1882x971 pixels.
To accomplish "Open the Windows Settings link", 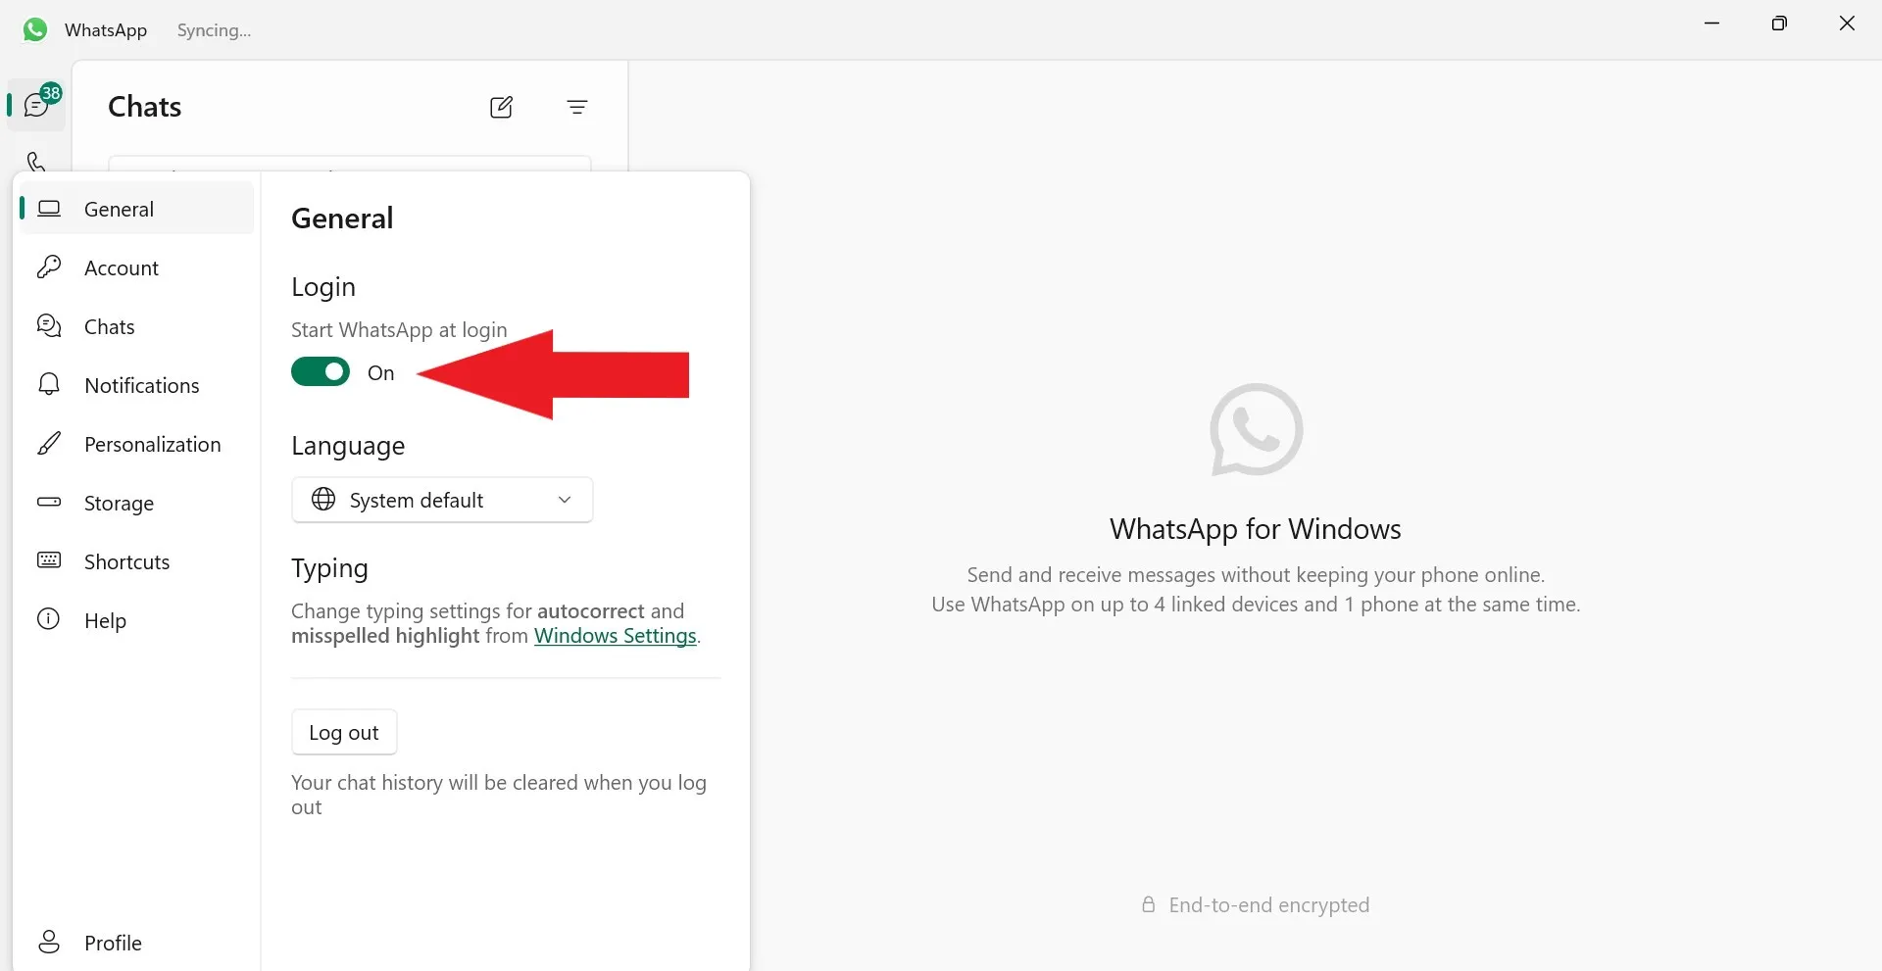I will 615,635.
